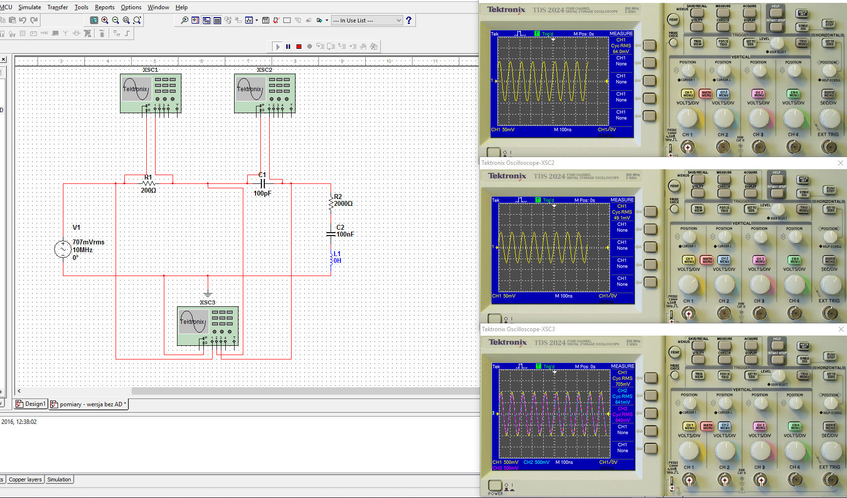The image size is (847, 498).
Task: Toggle CH1 MENU on the XSC2 oscilloscope
Action: point(689,260)
